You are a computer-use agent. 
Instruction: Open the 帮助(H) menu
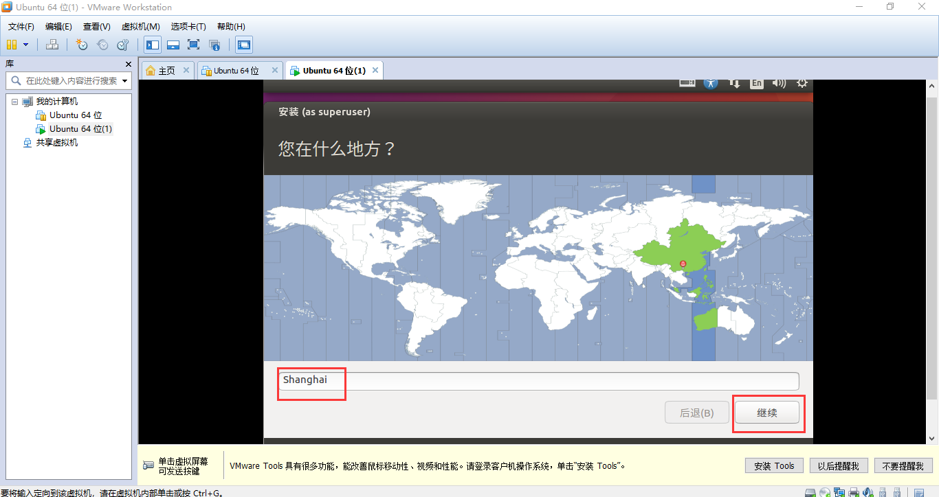click(x=231, y=27)
